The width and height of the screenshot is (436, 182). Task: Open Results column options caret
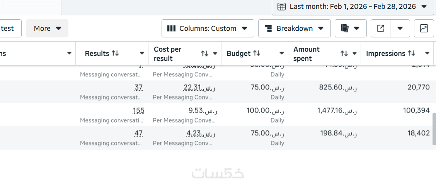tap(142, 53)
